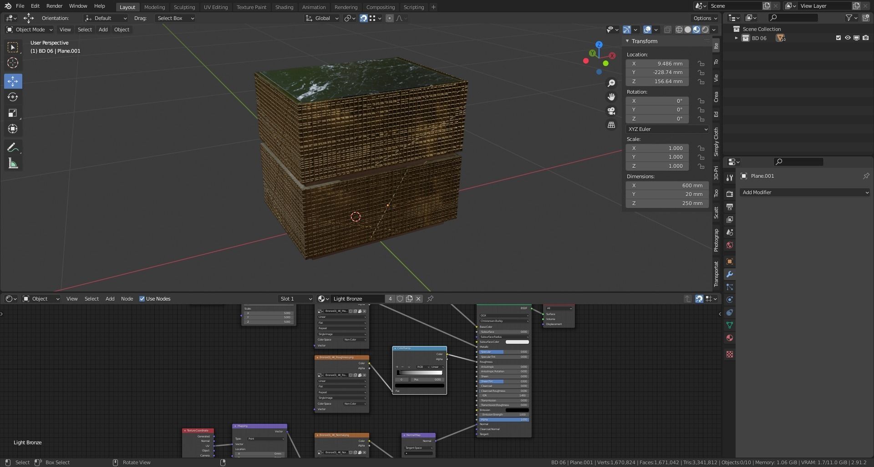Click the Options button in viewport header

[x=705, y=18]
